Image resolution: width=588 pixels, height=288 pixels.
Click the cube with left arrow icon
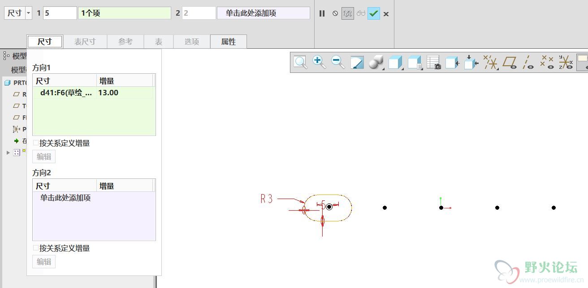point(452,62)
